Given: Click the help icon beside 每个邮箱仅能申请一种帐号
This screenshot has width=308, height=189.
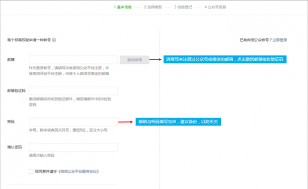Looking at the screenshot, I should tap(54, 40).
